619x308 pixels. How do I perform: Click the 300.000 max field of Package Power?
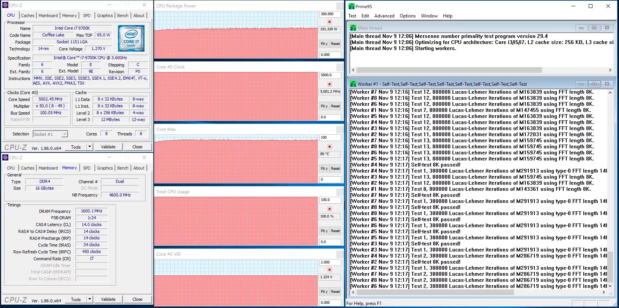pyautogui.click(x=330, y=14)
